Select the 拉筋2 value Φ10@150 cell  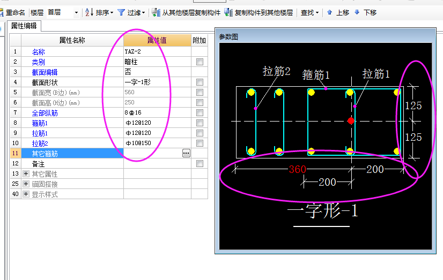157,143
